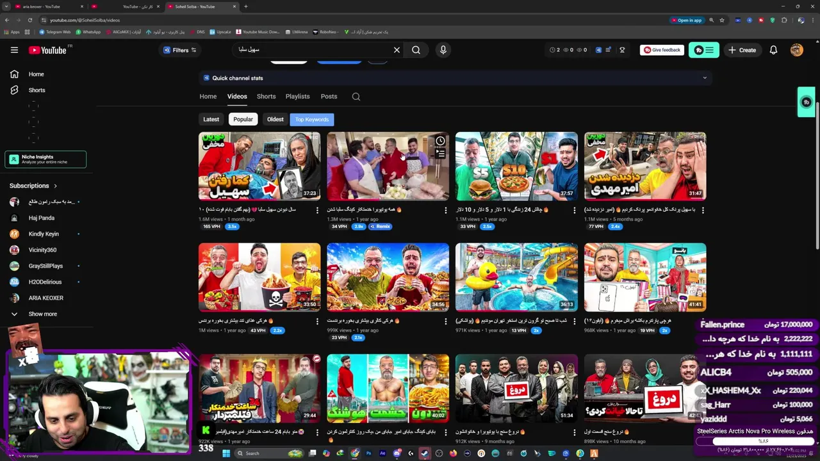
Task: Open the Telegram Web bookmark
Action: point(55,32)
